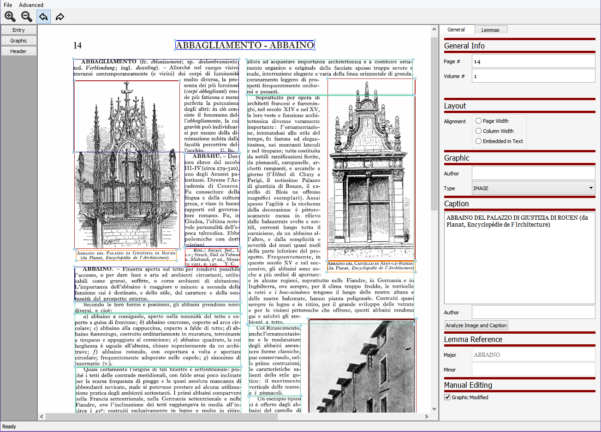Select the Zoom In tool
The width and height of the screenshot is (601, 432).
click(x=10, y=17)
